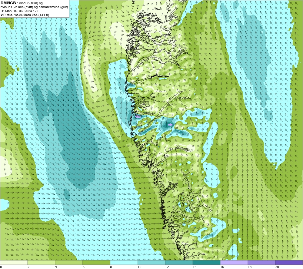Viewport: 303px width, 269px height.
Task: Click the 'VT: Mið. 12.06.2024 05Z (+41 h)' line
Action: point(25,15)
